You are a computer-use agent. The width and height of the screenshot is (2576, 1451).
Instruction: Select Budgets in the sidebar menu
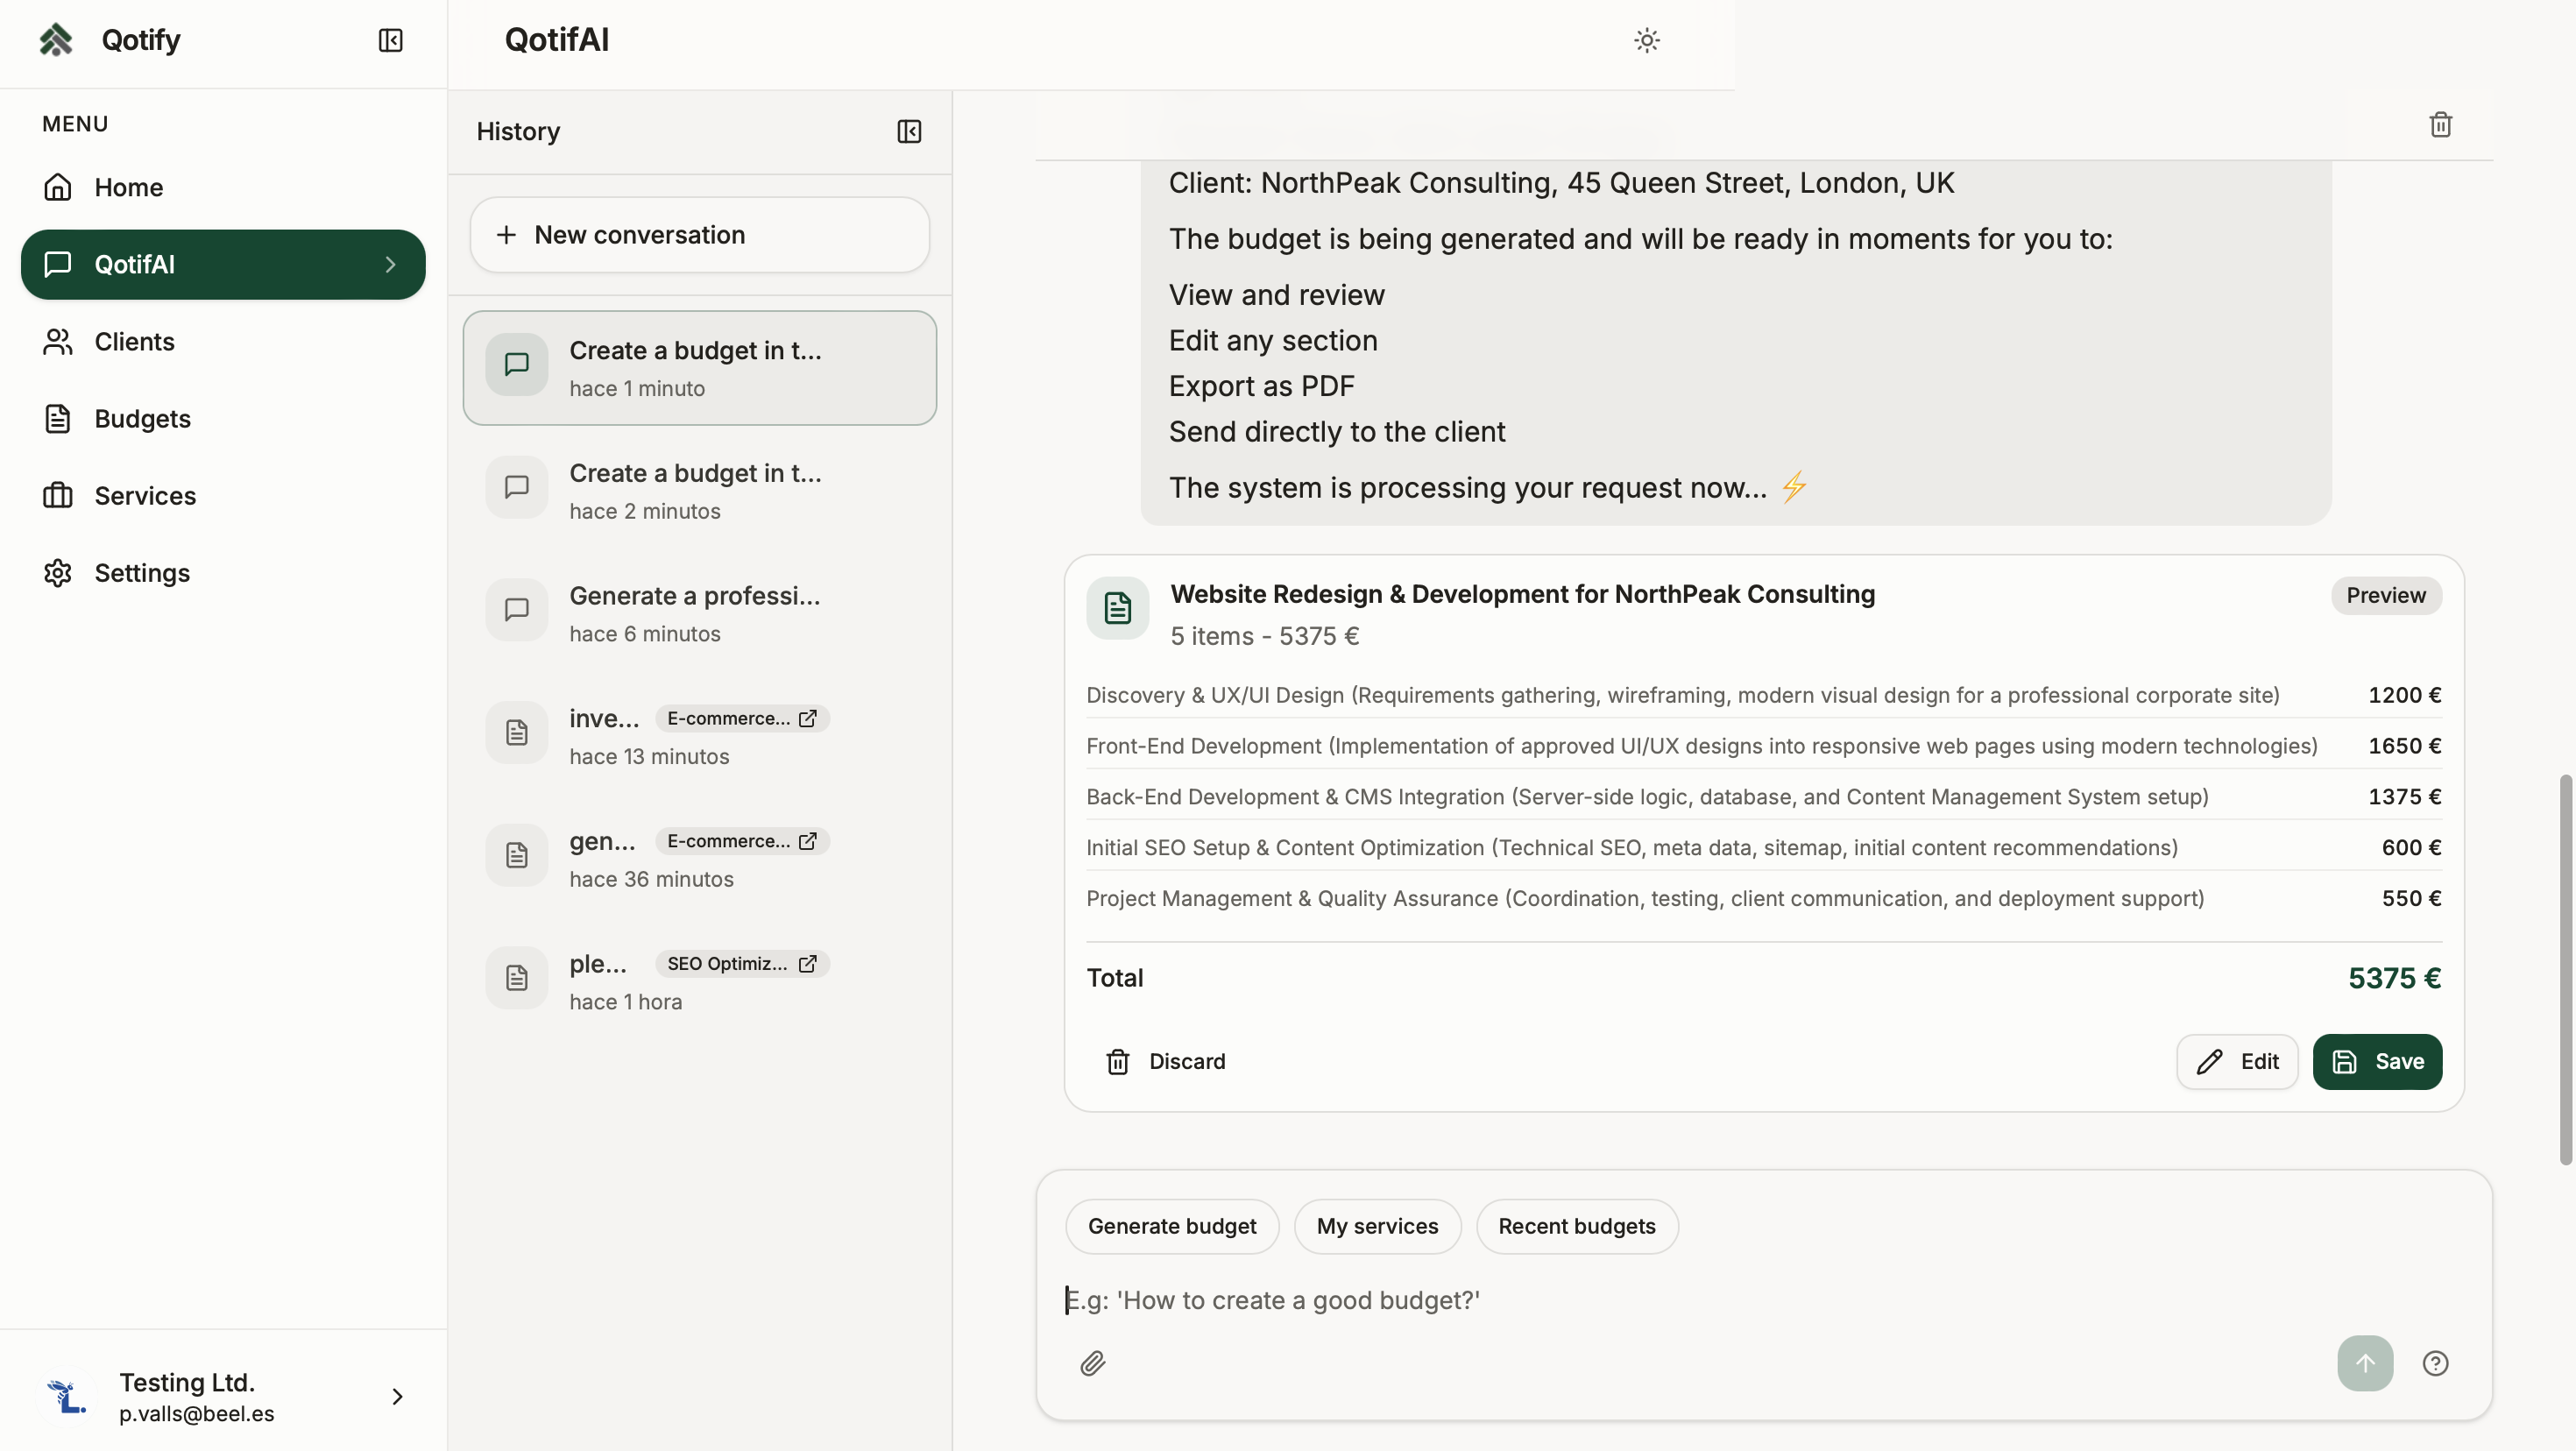pos(142,418)
